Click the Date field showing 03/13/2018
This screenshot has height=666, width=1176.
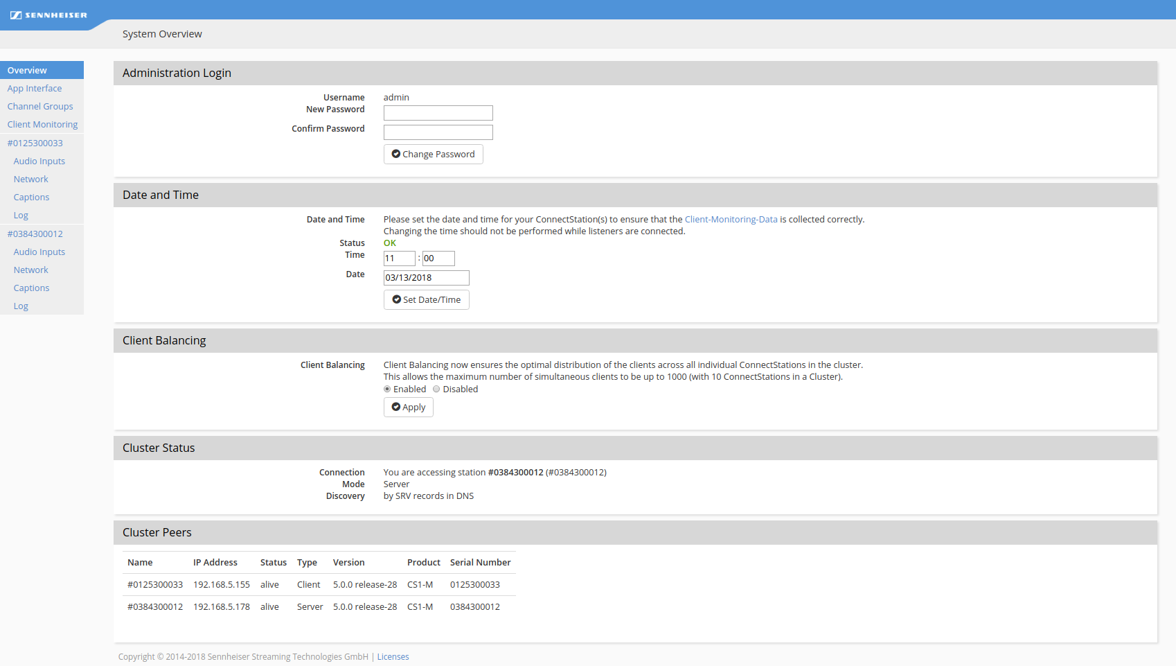point(426,278)
